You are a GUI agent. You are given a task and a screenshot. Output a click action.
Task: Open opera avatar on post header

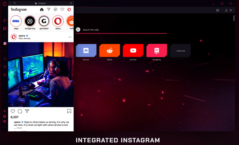click(14, 37)
